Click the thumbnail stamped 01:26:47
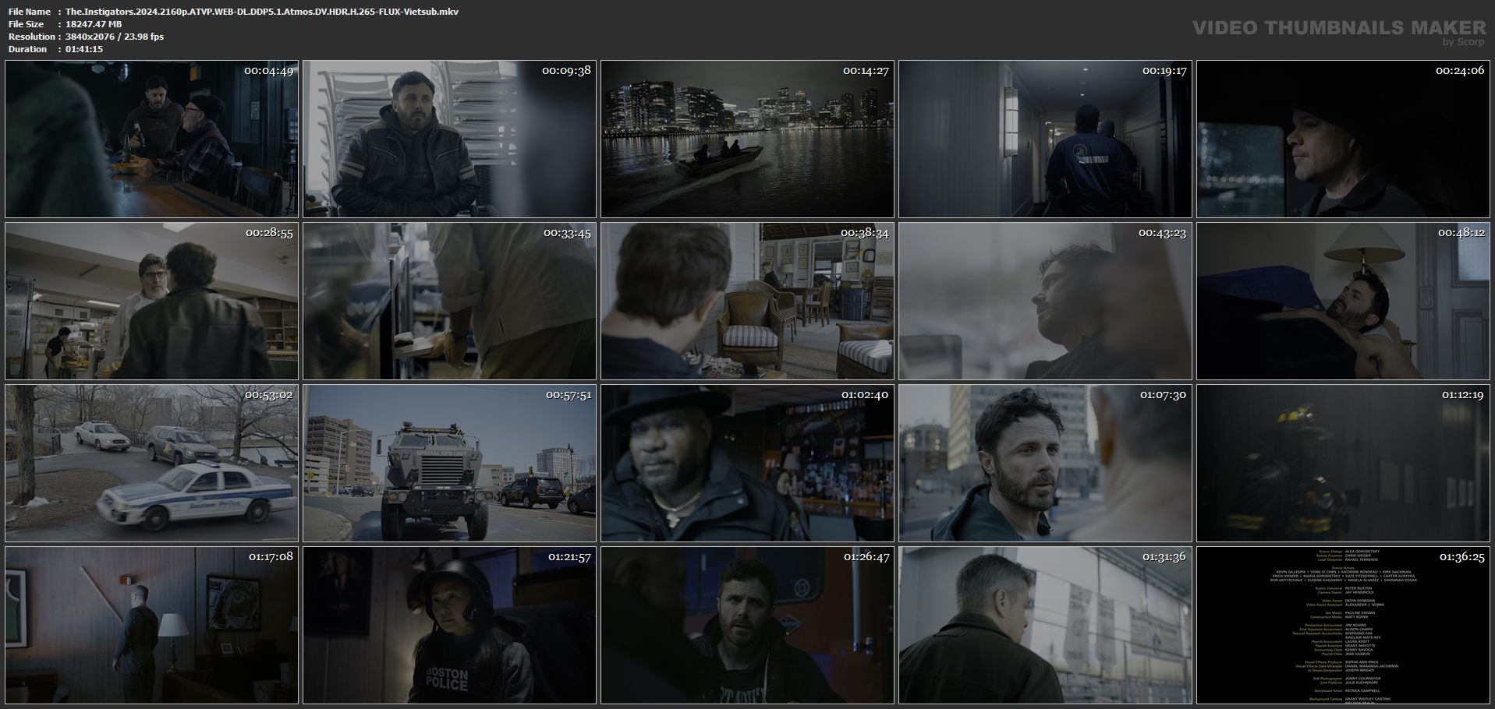This screenshot has height=709, width=1495. [747, 625]
